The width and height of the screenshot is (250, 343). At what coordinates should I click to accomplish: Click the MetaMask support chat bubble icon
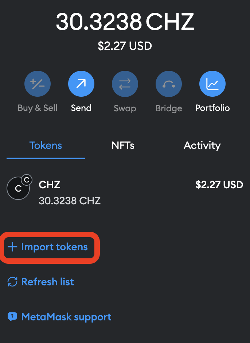point(12,317)
